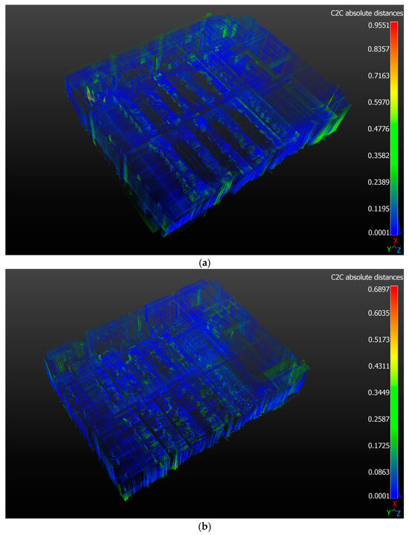Select the 0.1195 scale label
This screenshot has height=535, width=409.
point(379,209)
